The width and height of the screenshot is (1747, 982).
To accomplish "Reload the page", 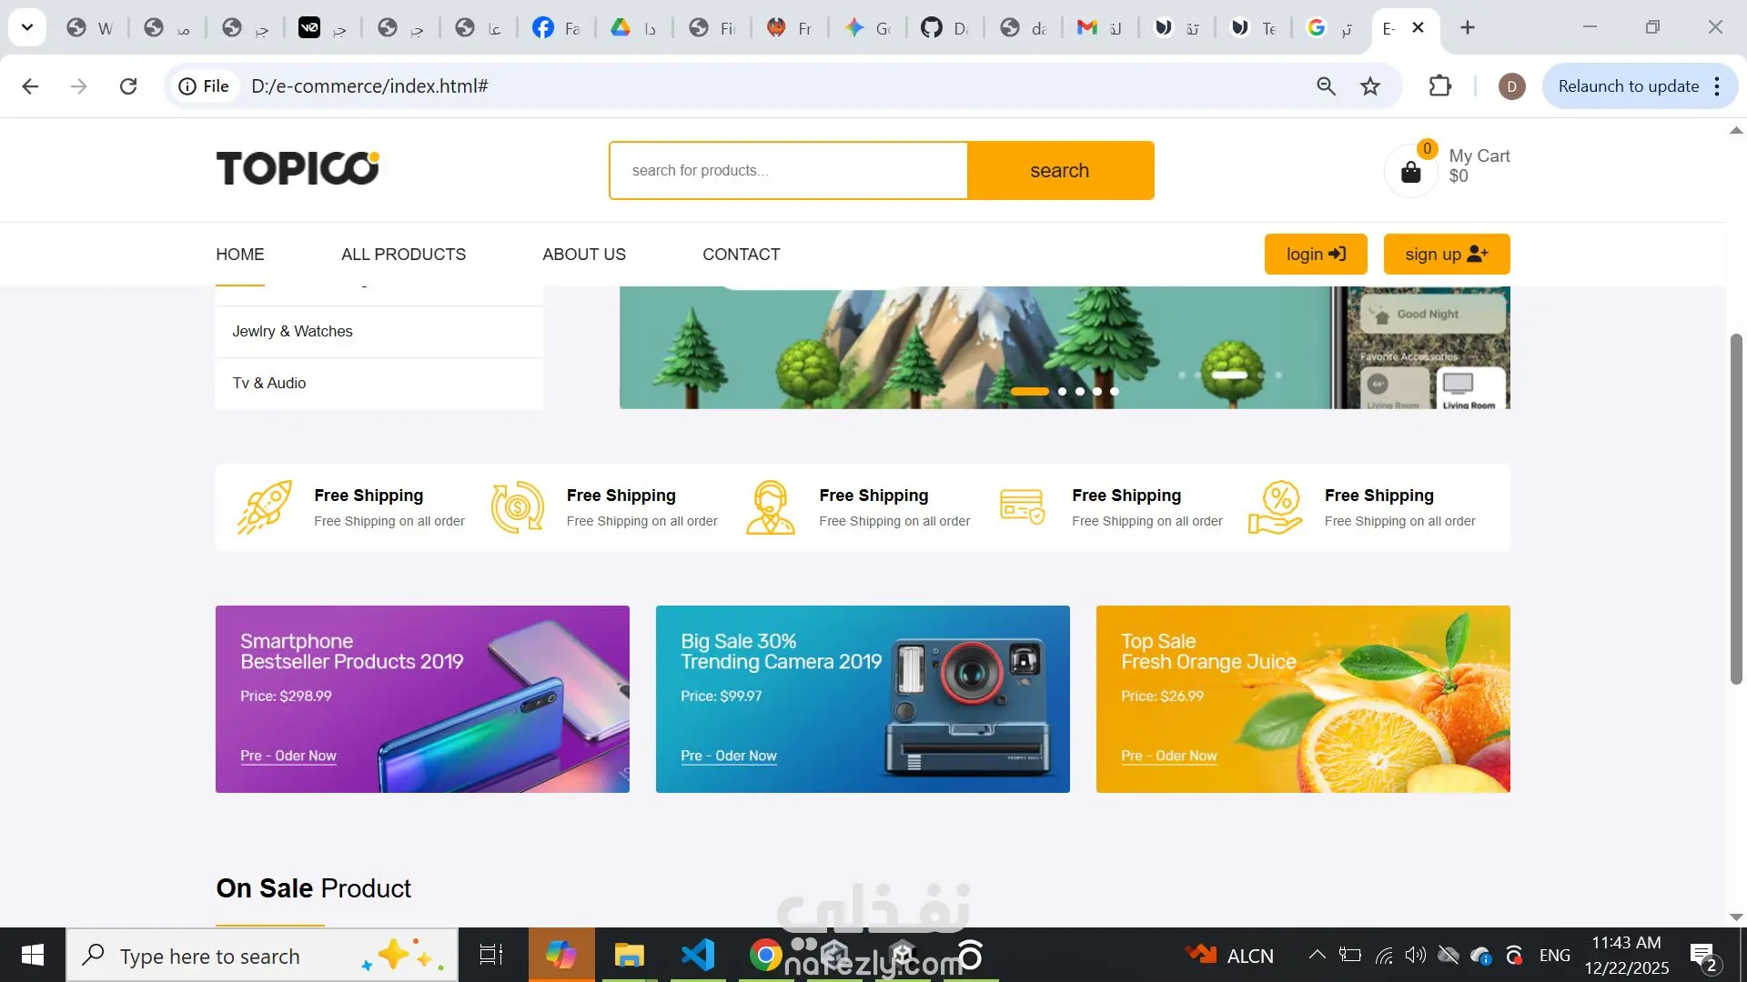I will click(128, 86).
